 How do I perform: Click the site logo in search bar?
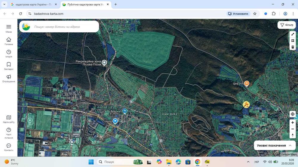26,27
